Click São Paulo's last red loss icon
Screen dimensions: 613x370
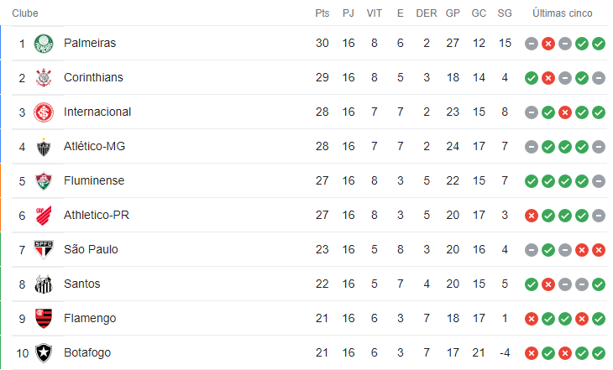[599, 250]
